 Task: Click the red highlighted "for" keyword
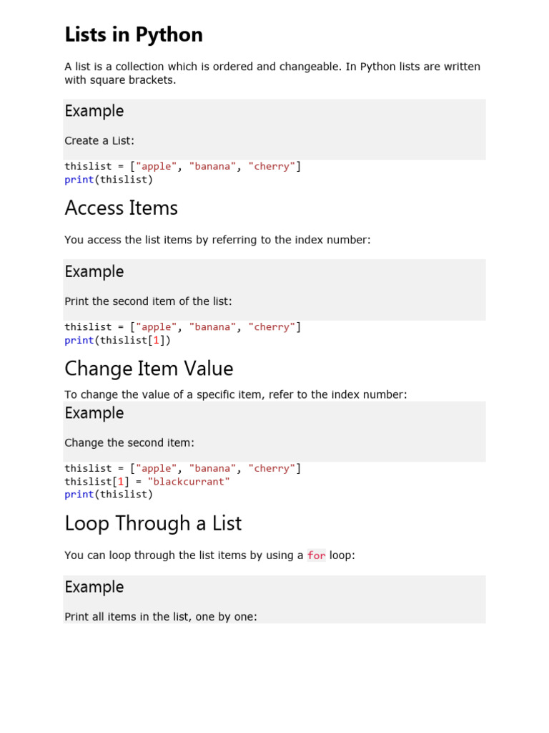(316, 555)
